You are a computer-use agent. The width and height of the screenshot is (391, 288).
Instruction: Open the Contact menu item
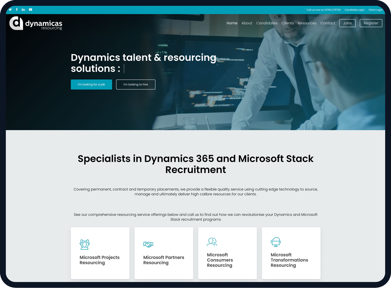coord(328,23)
